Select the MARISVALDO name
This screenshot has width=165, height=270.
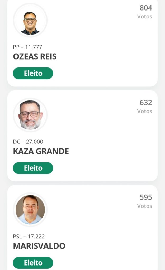[39, 246]
